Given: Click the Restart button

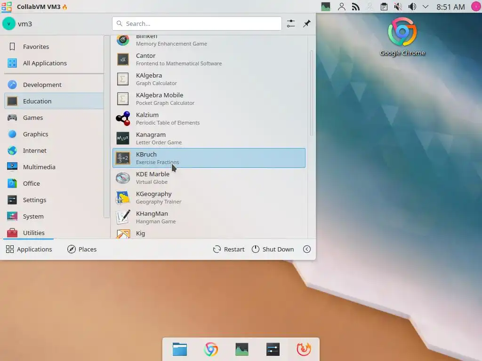Looking at the screenshot, I should pyautogui.click(x=229, y=249).
